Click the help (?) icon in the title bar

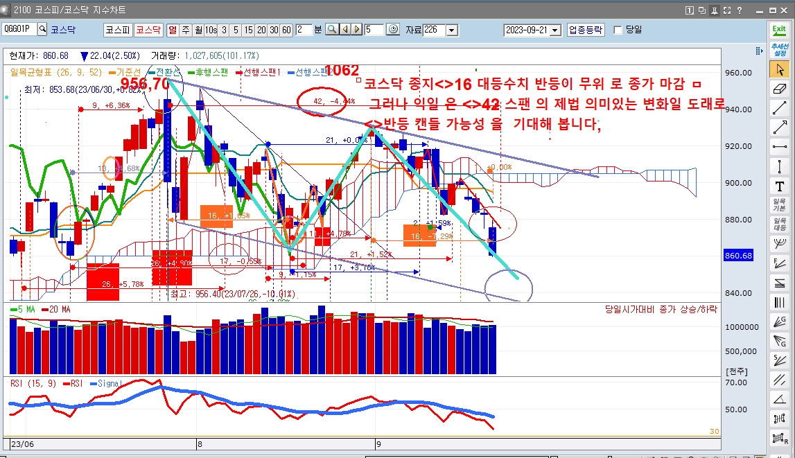pos(740,10)
